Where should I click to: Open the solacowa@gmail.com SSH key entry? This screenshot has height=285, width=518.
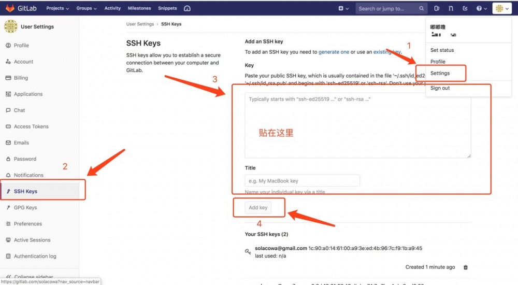tap(281, 248)
